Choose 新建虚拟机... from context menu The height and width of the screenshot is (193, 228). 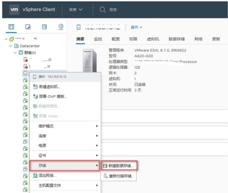tap(65, 87)
